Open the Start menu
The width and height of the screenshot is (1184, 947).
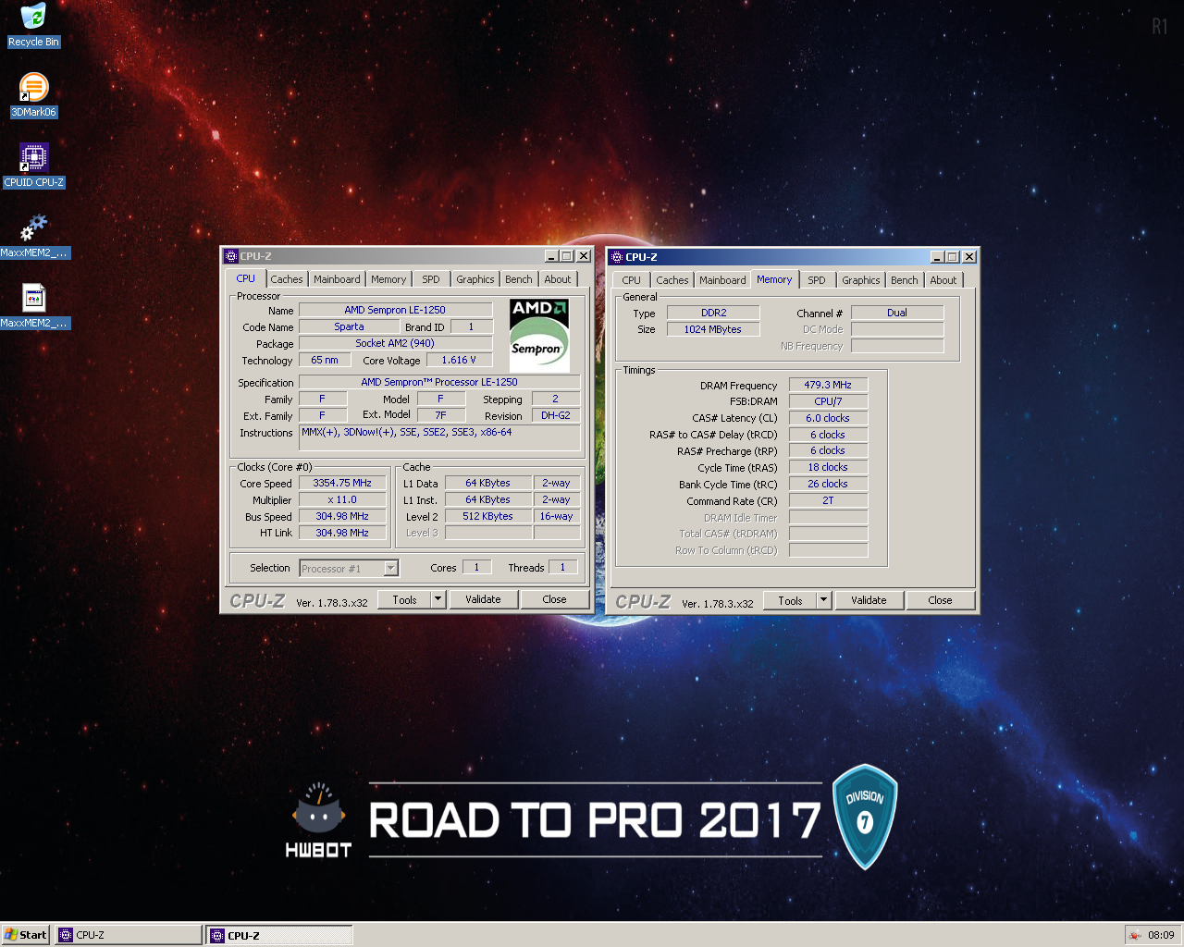[25, 935]
